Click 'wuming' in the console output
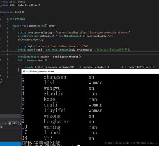 click(x=52, y=127)
